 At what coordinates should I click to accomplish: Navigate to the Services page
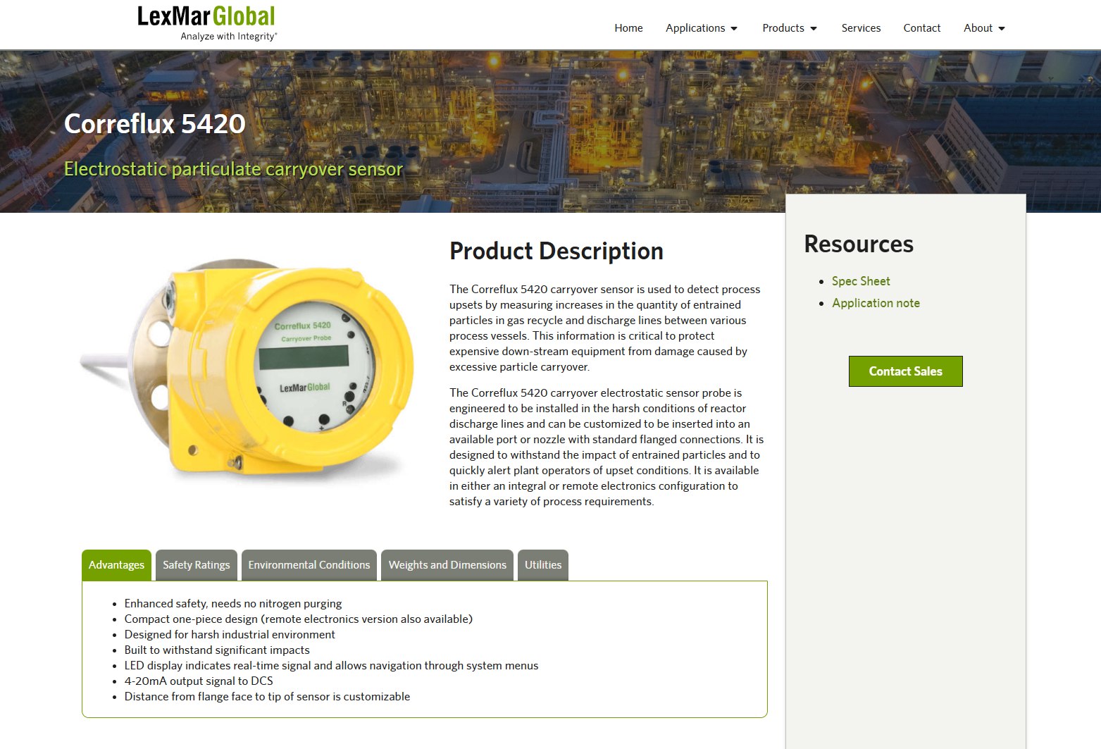click(861, 28)
